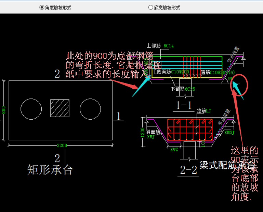This screenshot has height=212, width=263.
Task: Edit the 上部筋 value 6C14
Action: [169, 46]
